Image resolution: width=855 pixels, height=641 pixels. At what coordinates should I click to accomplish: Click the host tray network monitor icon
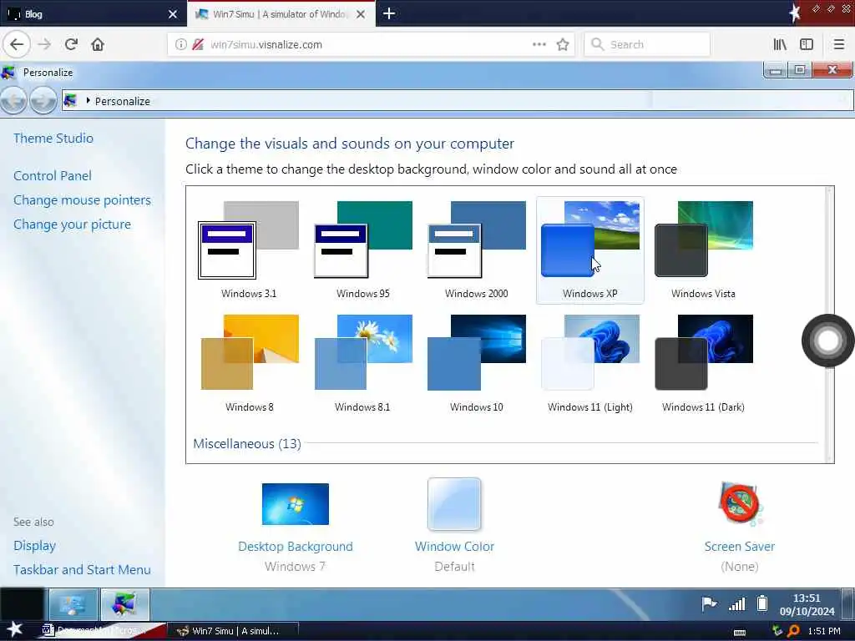(x=777, y=631)
